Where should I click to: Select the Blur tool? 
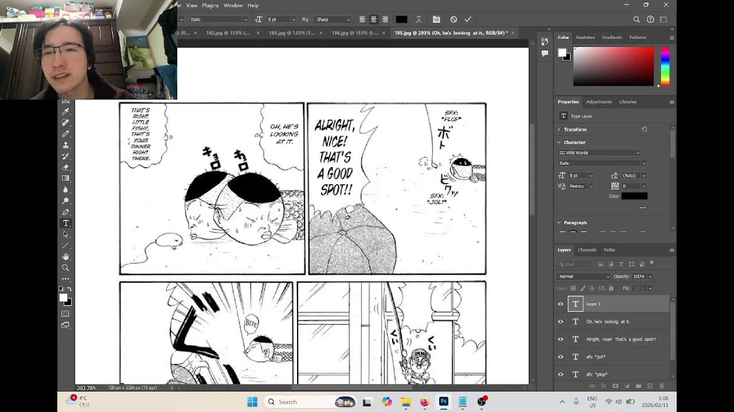(x=66, y=189)
